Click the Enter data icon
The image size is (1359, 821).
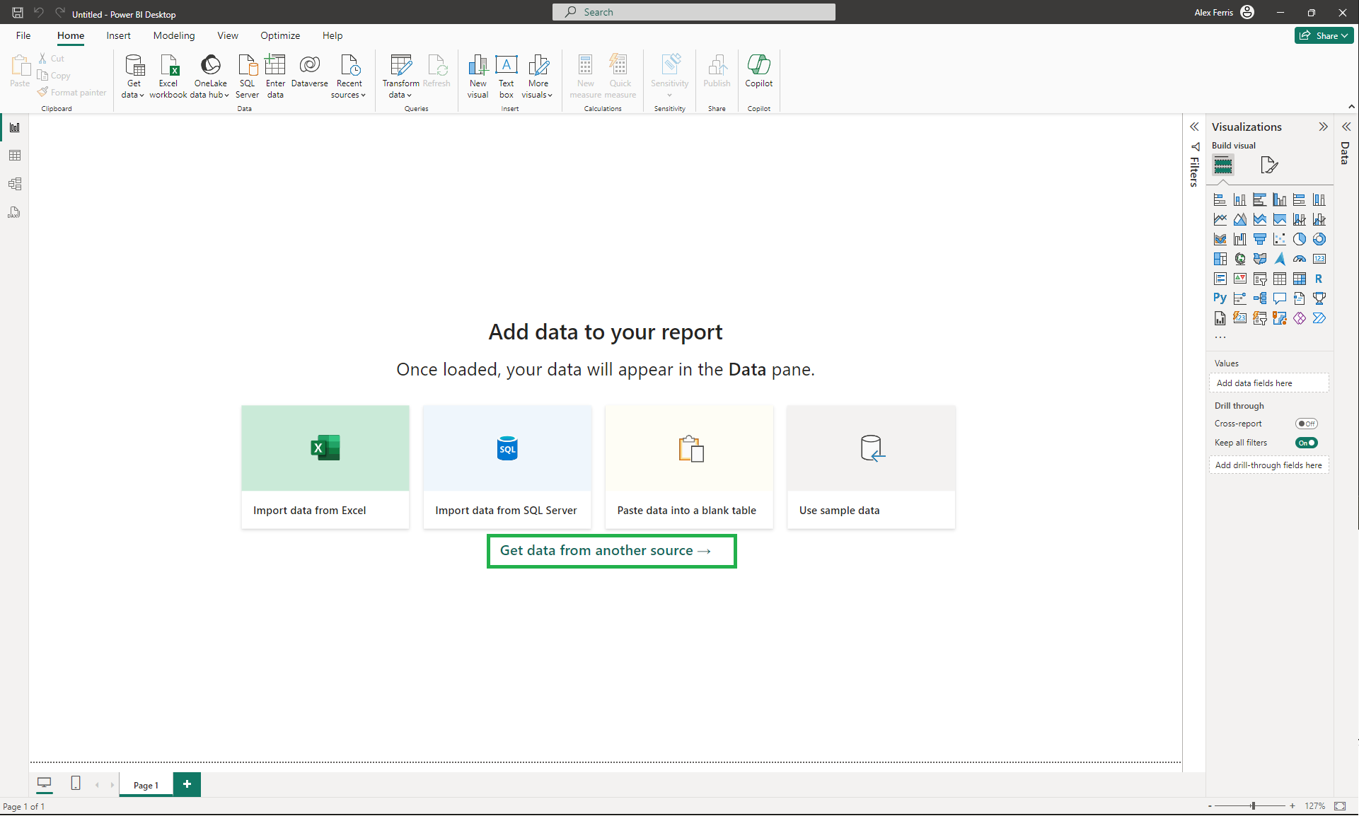275,76
